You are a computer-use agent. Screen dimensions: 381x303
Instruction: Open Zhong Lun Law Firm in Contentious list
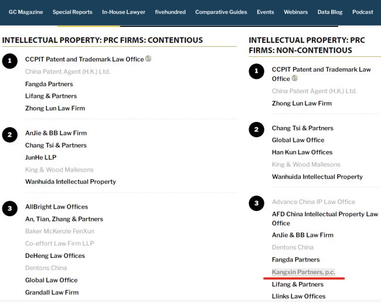click(55, 108)
